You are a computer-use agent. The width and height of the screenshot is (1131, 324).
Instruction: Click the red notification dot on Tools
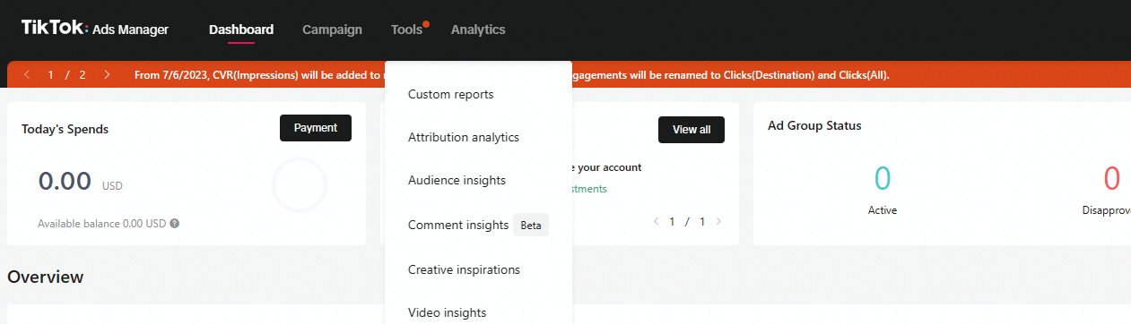pyautogui.click(x=426, y=24)
